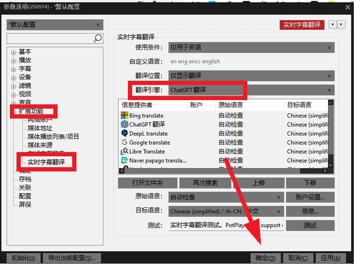
Task: Sort by 目标语言 column header
Action: click(306, 105)
